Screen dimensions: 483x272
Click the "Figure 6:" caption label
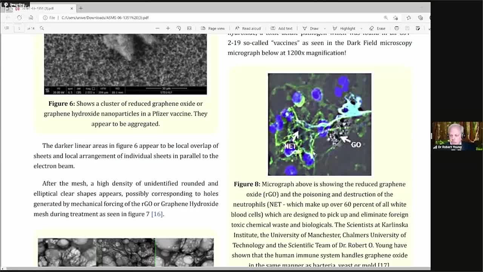[x=62, y=104]
